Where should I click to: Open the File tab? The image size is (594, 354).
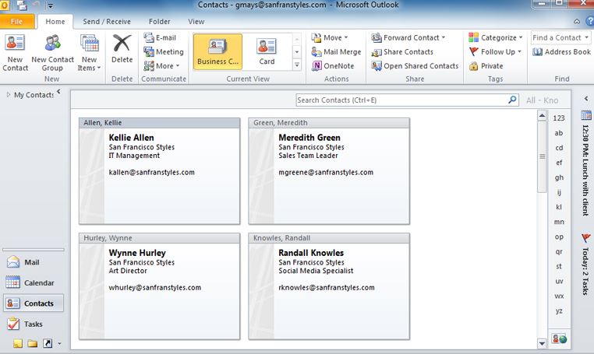click(16, 22)
